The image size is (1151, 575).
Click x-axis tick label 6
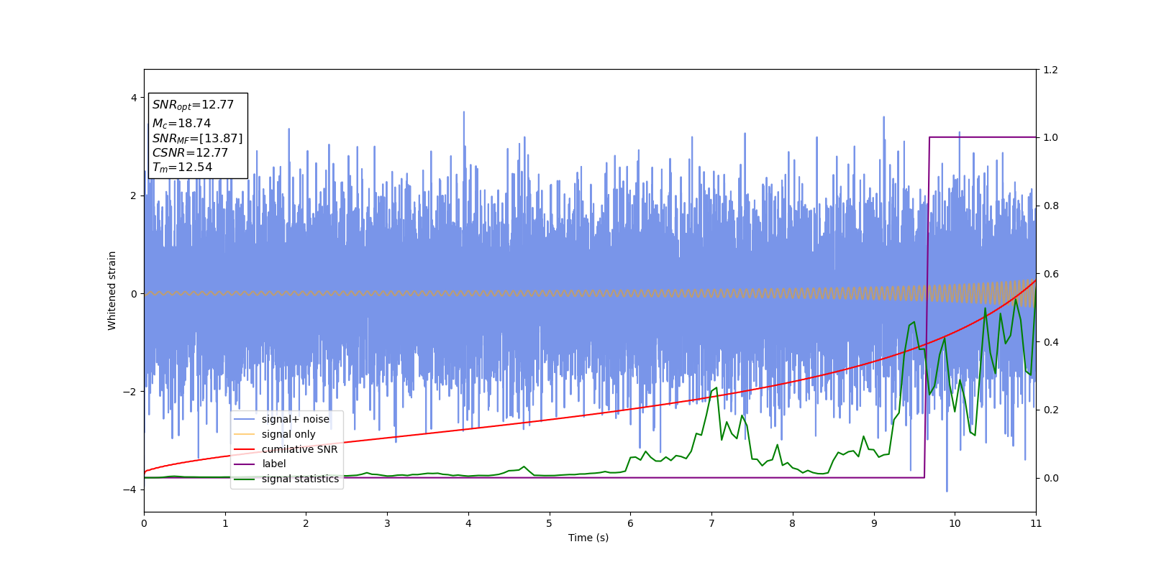[x=630, y=523]
